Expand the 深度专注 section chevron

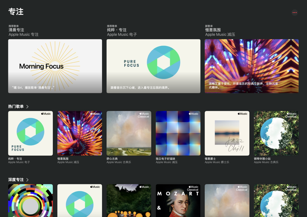[x=27, y=180]
